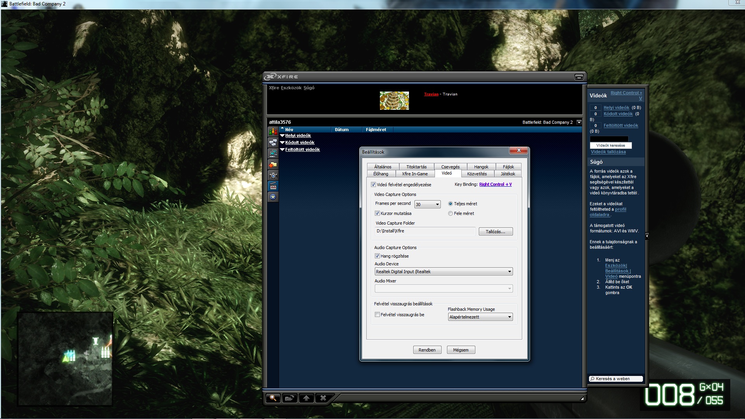The image size is (745, 419).
Task: Sort by Név column header
Action: pyautogui.click(x=305, y=130)
